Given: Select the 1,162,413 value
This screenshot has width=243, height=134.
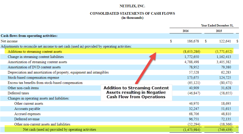Looking at the screenshot, I should pos(224,57).
